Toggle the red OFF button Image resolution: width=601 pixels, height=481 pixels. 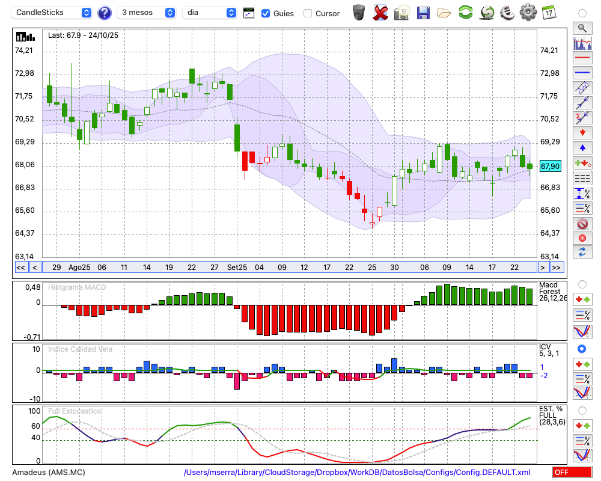click(x=572, y=472)
